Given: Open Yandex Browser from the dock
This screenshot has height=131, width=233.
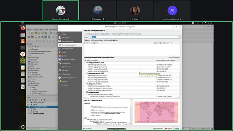Looking at the screenshot, I should 23,54.
